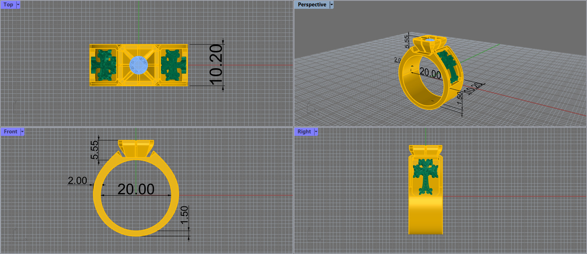Select the 5.55 dimension in Perspective view
The height and width of the screenshot is (254, 587).
click(407, 41)
